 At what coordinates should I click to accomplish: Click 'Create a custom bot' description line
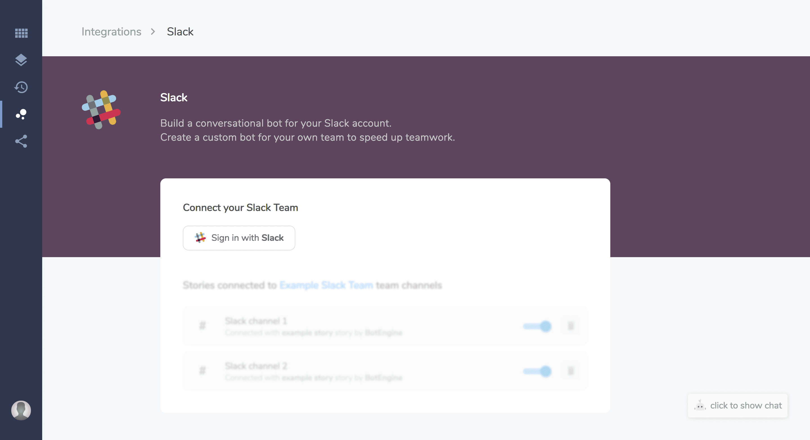click(307, 138)
